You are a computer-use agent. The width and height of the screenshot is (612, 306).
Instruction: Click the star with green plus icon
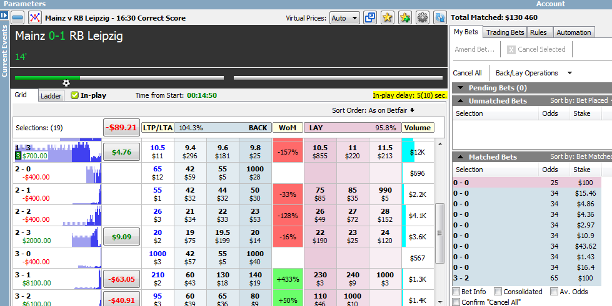pos(405,17)
